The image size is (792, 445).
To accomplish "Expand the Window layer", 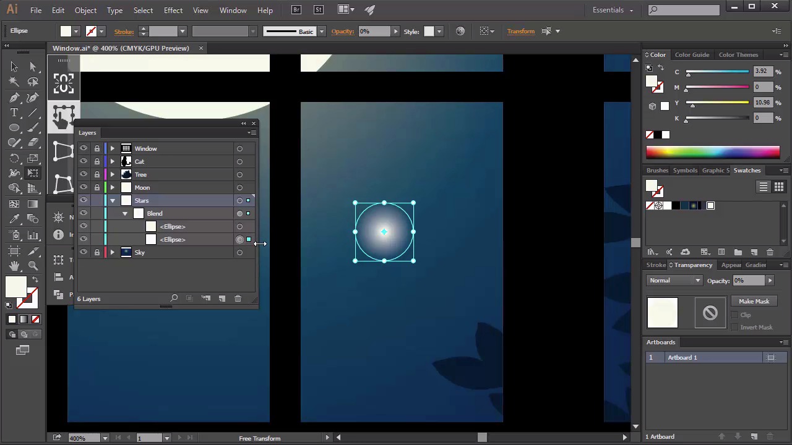I will click(112, 148).
